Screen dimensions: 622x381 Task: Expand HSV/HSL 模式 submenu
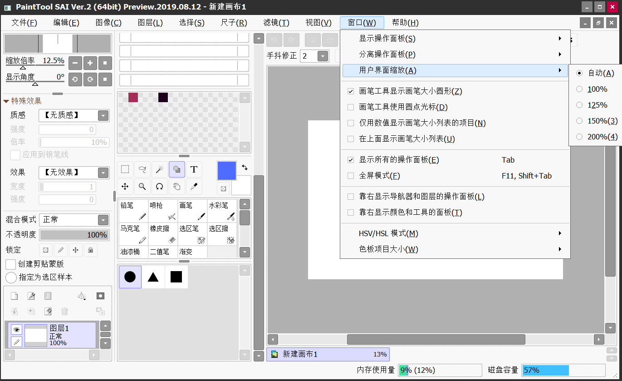[455, 233]
